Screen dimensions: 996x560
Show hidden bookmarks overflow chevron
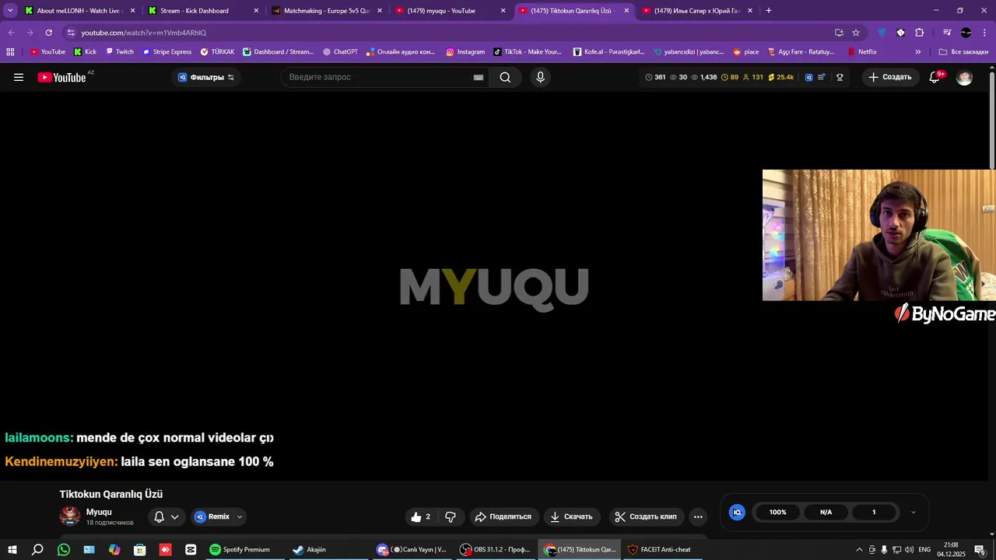[917, 52]
